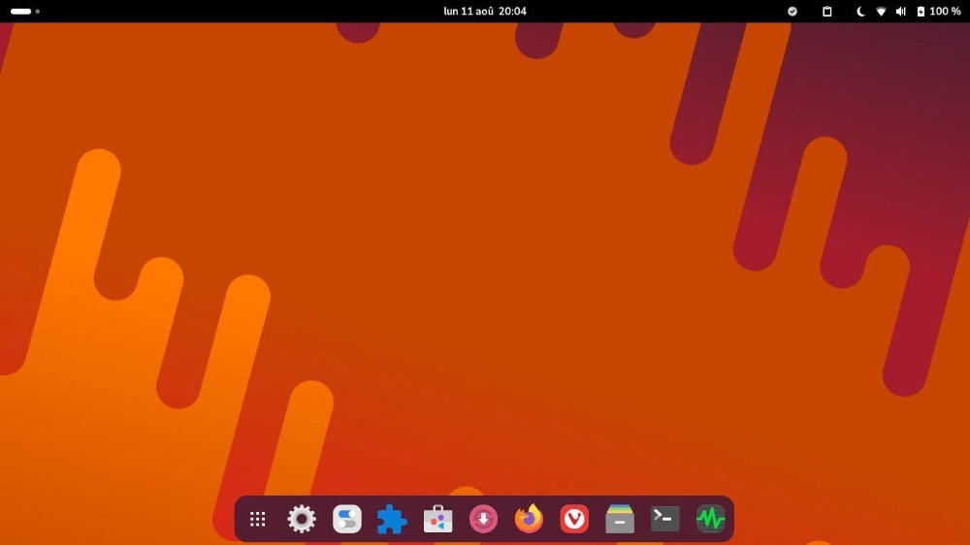Click the volume speaker icon
Screen dimensions: 970x545
coord(900,12)
